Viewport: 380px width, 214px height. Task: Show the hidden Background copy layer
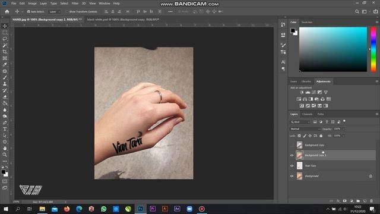point(292,145)
